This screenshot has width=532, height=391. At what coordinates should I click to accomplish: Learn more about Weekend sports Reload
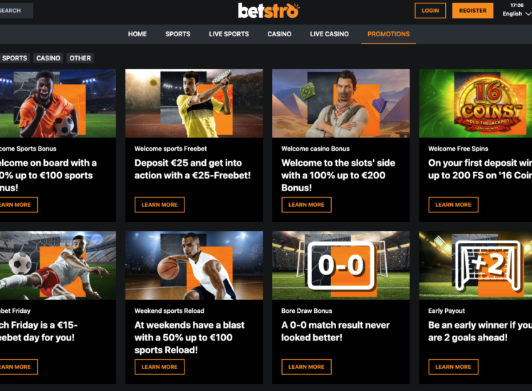coord(160,367)
